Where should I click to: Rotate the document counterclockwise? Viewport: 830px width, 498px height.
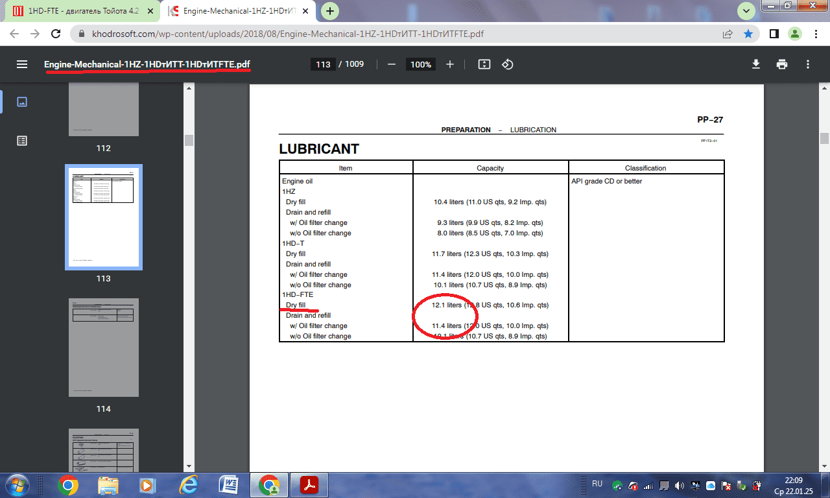coord(508,64)
